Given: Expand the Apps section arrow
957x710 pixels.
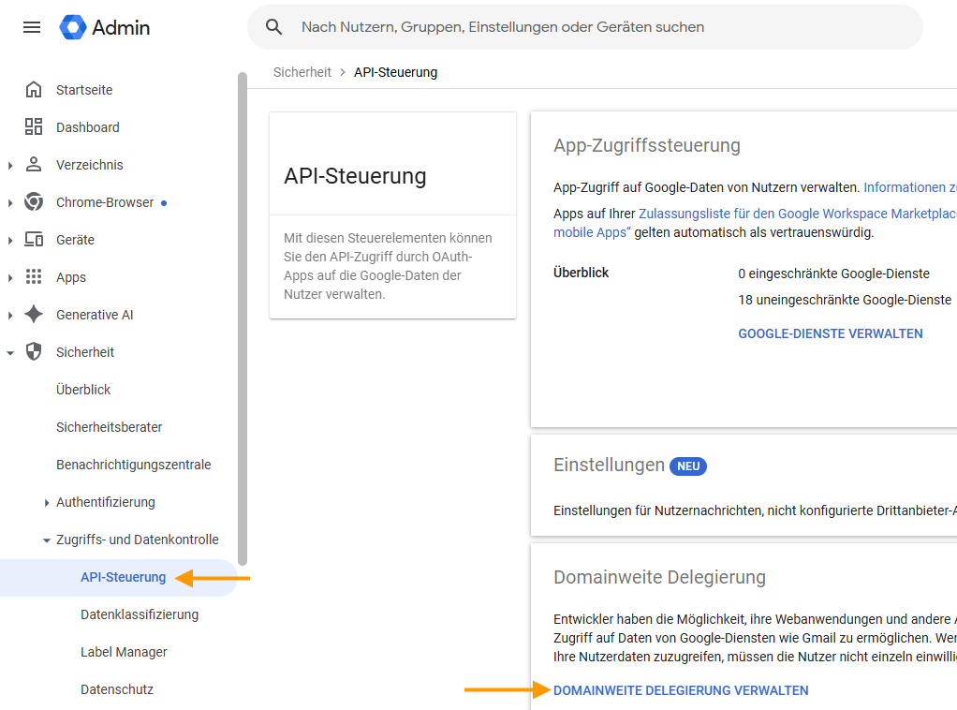Looking at the screenshot, I should (10, 278).
